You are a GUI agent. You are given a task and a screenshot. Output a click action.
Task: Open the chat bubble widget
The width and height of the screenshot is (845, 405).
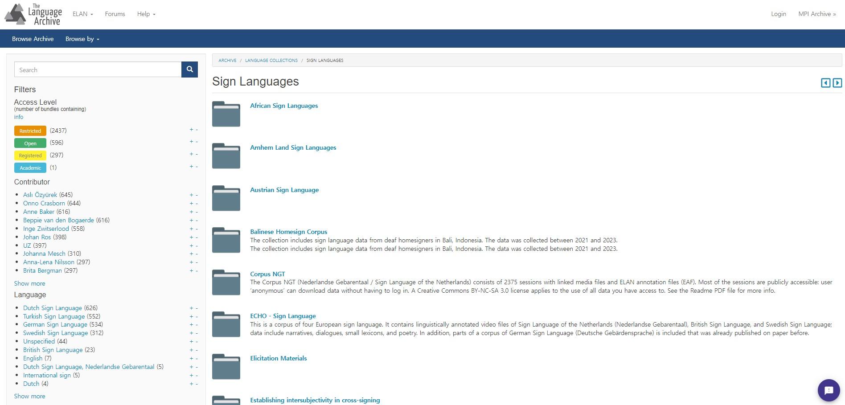(x=829, y=390)
